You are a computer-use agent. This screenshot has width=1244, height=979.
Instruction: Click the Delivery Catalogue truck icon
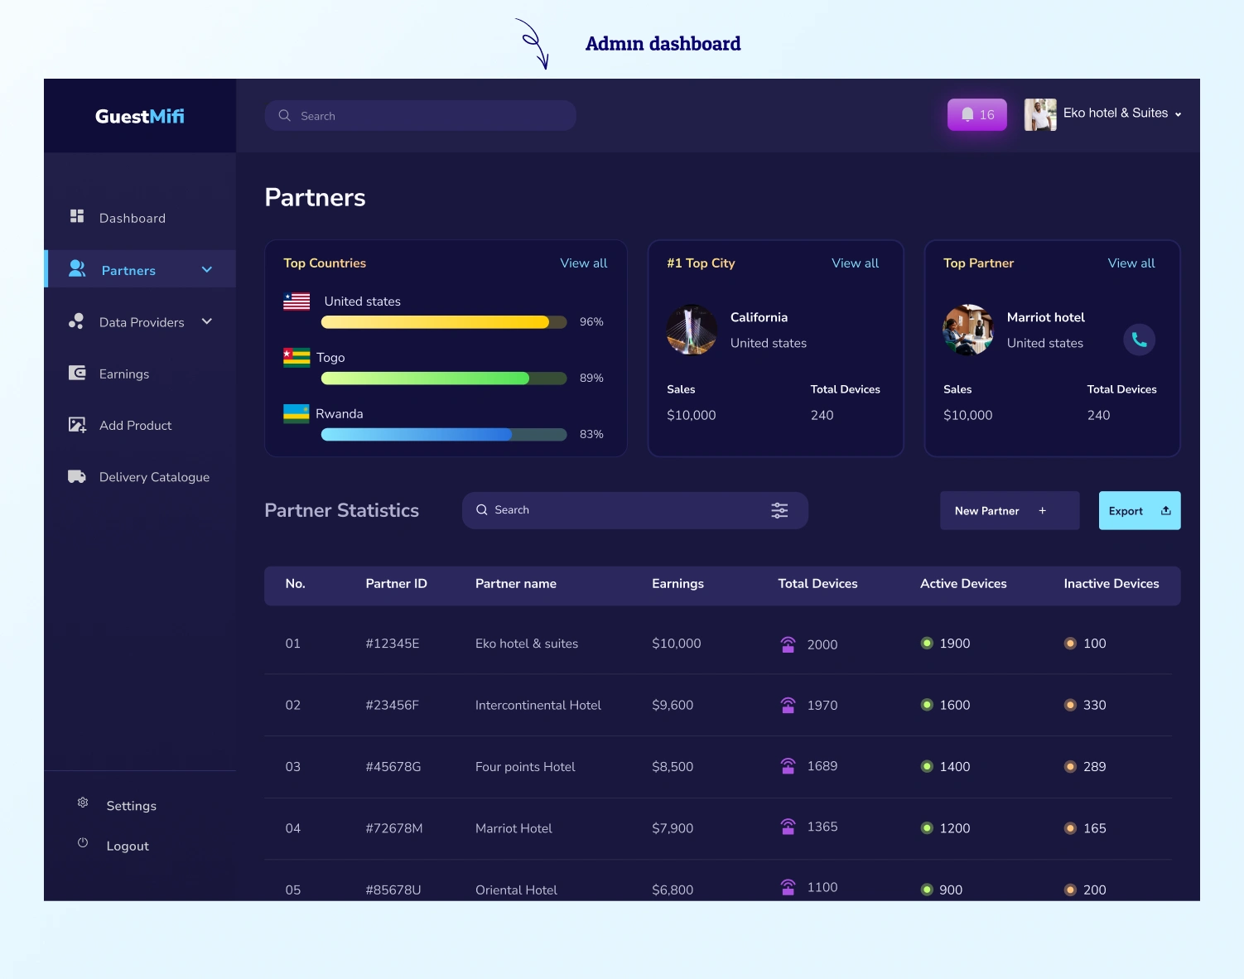[77, 476]
